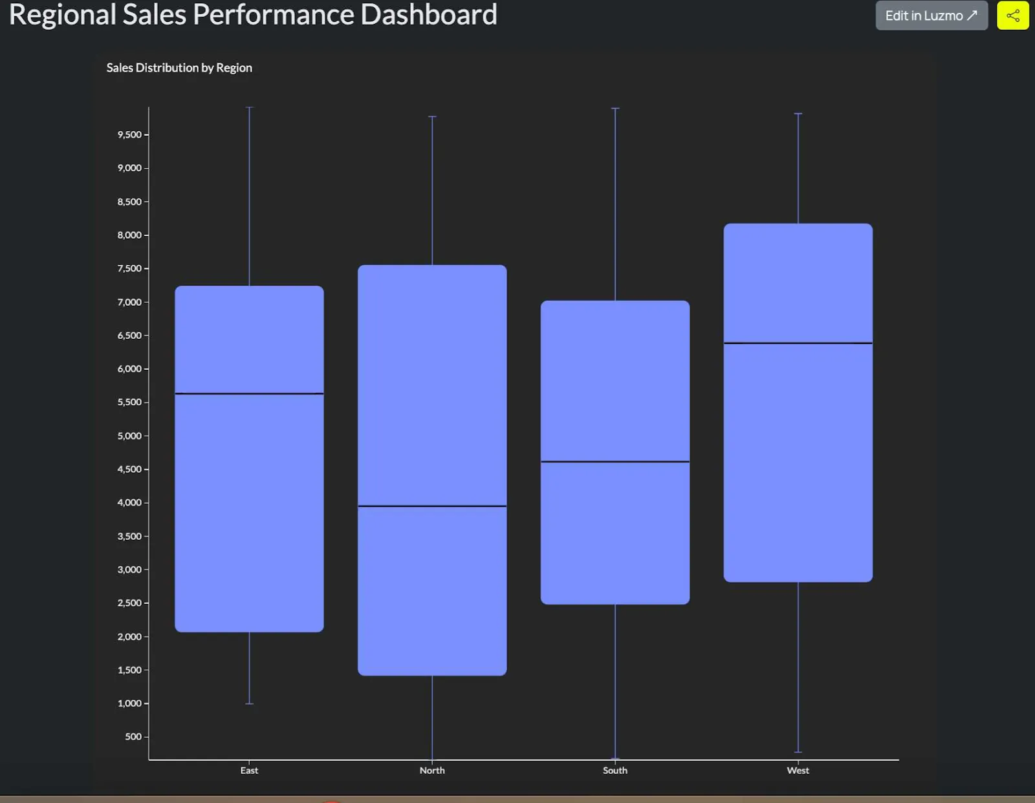The width and height of the screenshot is (1035, 803).
Task: Click the West median line
Action: point(798,343)
